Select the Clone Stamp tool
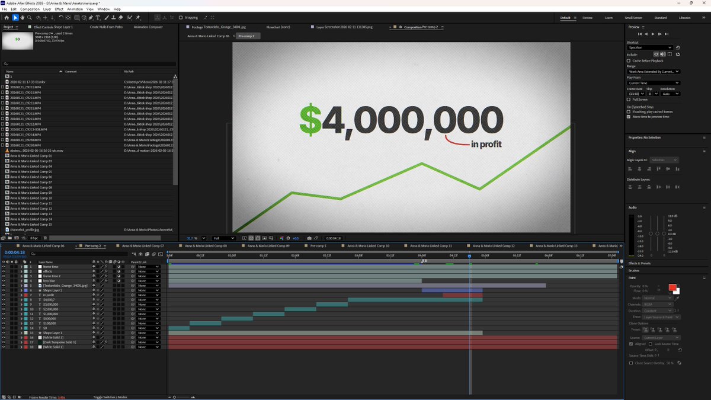711x400 pixels. click(114, 18)
